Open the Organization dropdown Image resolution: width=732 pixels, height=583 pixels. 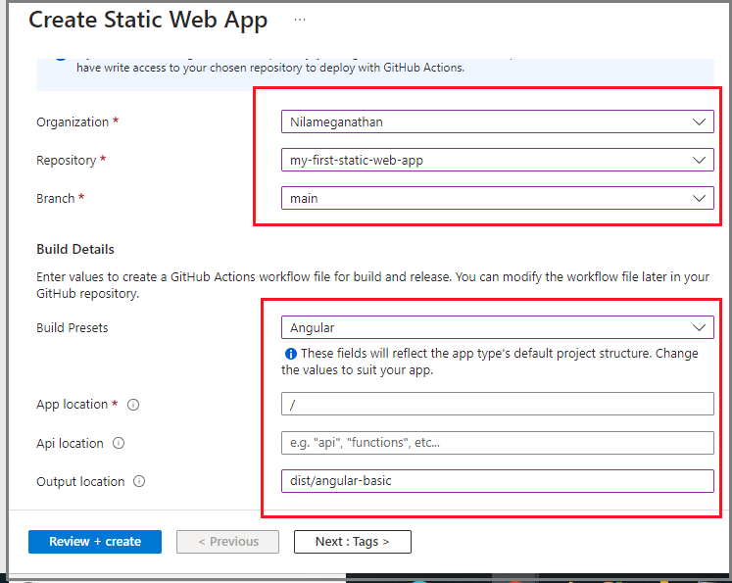tap(497, 121)
